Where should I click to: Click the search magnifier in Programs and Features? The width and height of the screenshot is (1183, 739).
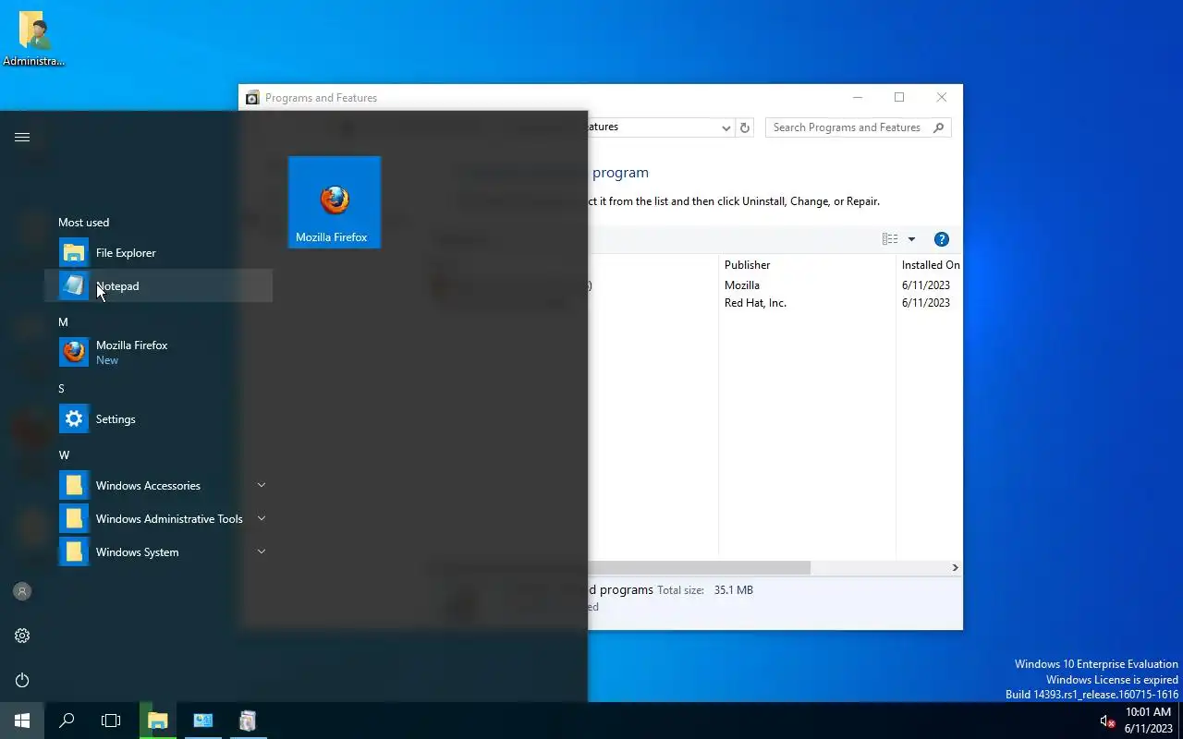(x=939, y=127)
